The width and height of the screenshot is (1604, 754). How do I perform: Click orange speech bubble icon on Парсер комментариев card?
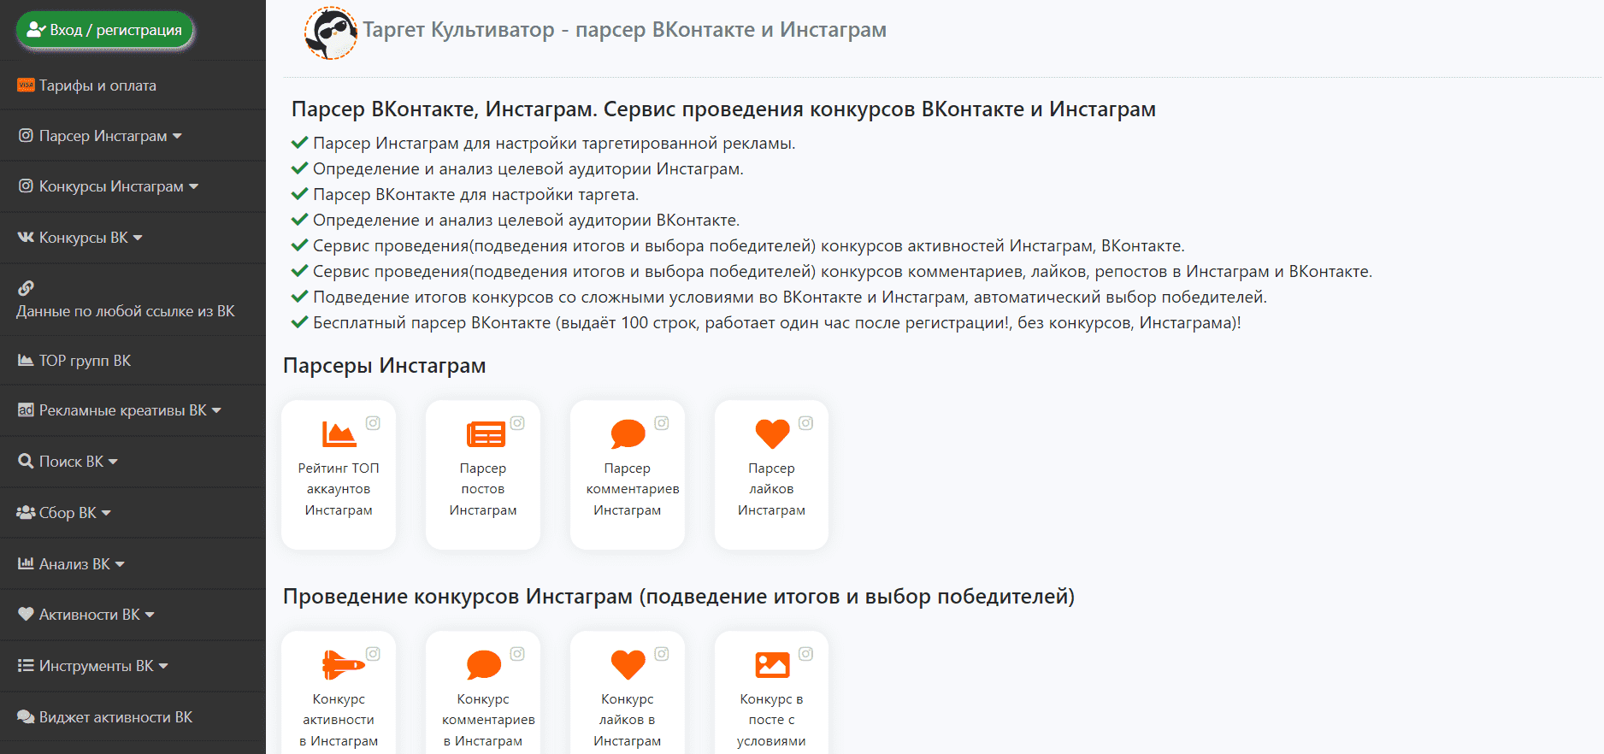coord(628,434)
